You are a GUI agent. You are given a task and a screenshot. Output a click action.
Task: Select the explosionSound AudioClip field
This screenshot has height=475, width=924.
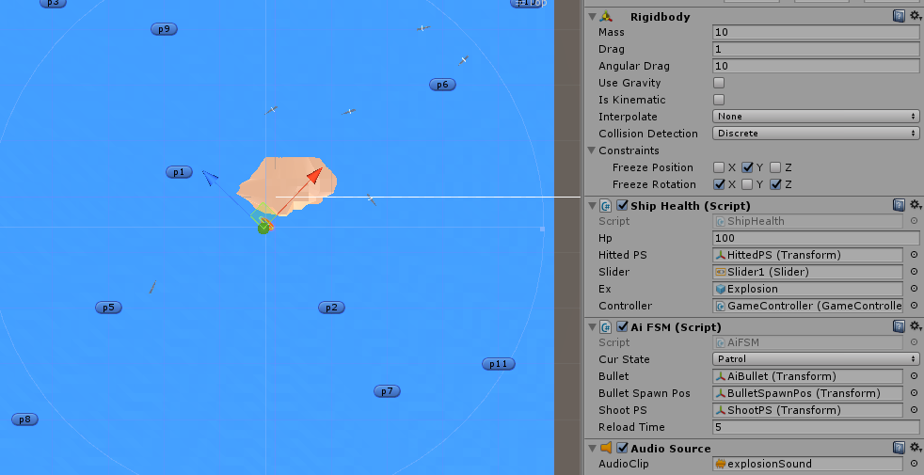pos(807,464)
